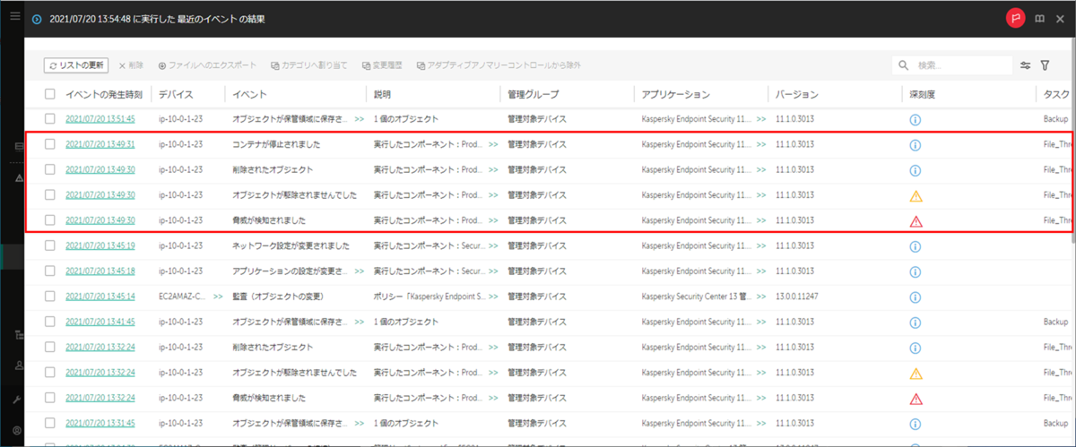Image resolution: width=1076 pixels, height=447 pixels.
Task: Click ファイルへのエクスポート export toolbar item
Action: pos(207,65)
